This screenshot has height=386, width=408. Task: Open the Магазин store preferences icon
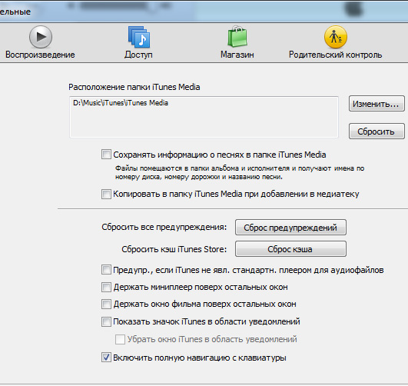237,36
